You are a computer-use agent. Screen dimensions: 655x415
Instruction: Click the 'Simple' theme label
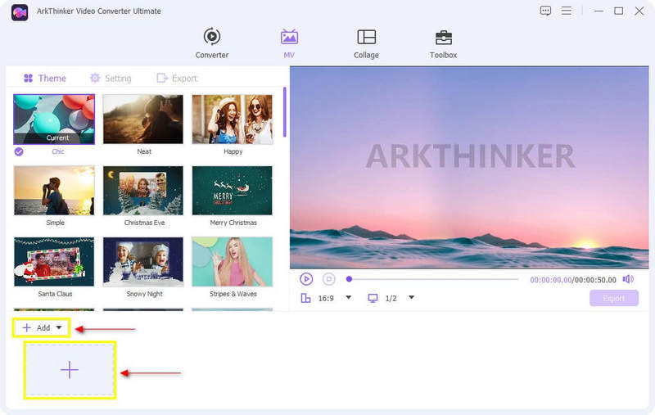coord(55,223)
